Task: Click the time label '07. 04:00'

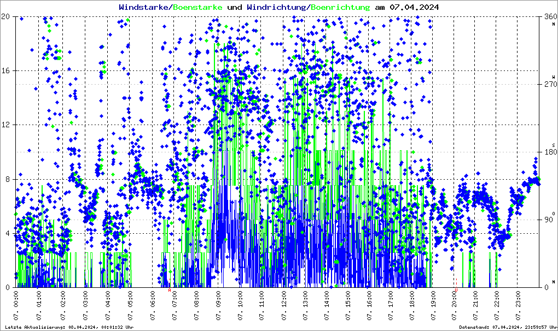Action: click(x=108, y=306)
